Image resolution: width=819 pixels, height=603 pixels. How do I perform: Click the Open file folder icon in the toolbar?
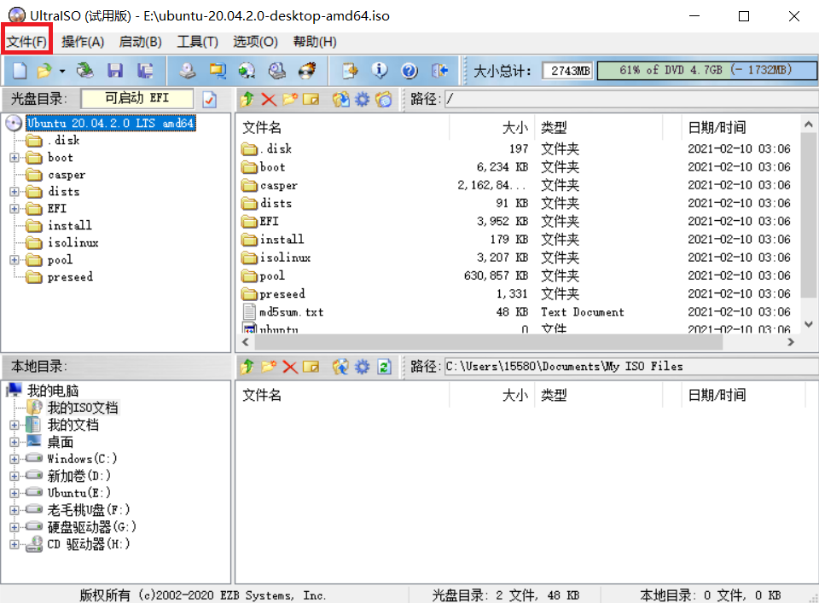(x=45, y=71)
